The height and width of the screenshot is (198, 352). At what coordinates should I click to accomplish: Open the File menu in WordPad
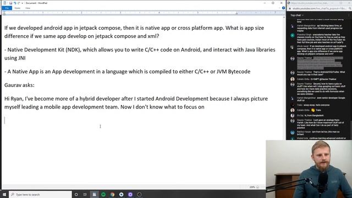pos(7,8)
